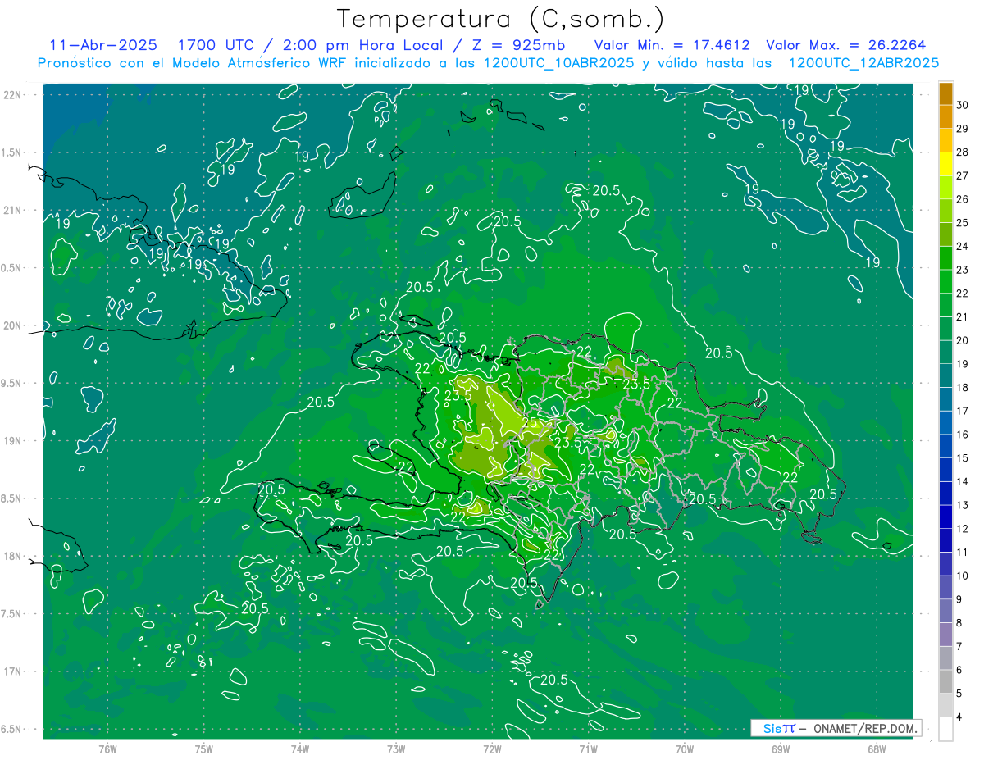Click the dark blue legend swatch between 12 and 13
Screen dimensions: 984x760
(945, 517)
